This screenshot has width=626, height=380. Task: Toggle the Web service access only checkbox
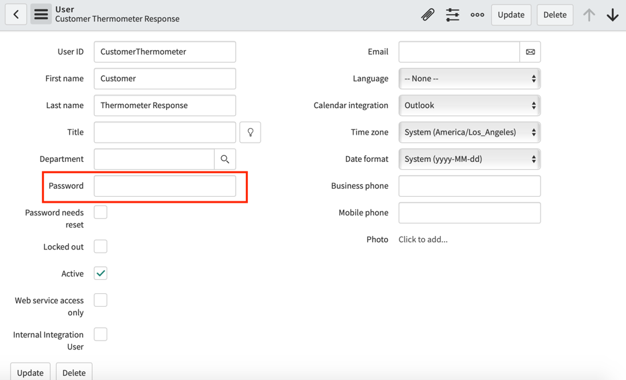[101, 300]
